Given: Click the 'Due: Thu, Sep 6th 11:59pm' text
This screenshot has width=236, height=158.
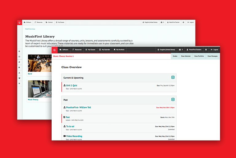Looking at the screenshot, I should click(166, 85).
